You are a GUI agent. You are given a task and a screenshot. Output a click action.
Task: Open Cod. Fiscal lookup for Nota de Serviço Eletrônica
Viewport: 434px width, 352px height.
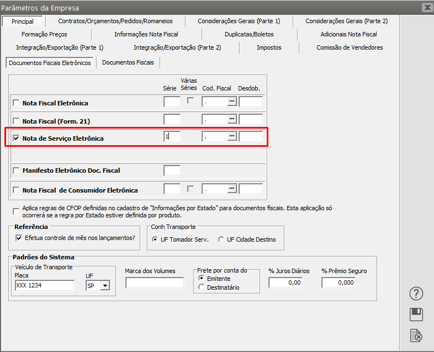coord(232,136)
